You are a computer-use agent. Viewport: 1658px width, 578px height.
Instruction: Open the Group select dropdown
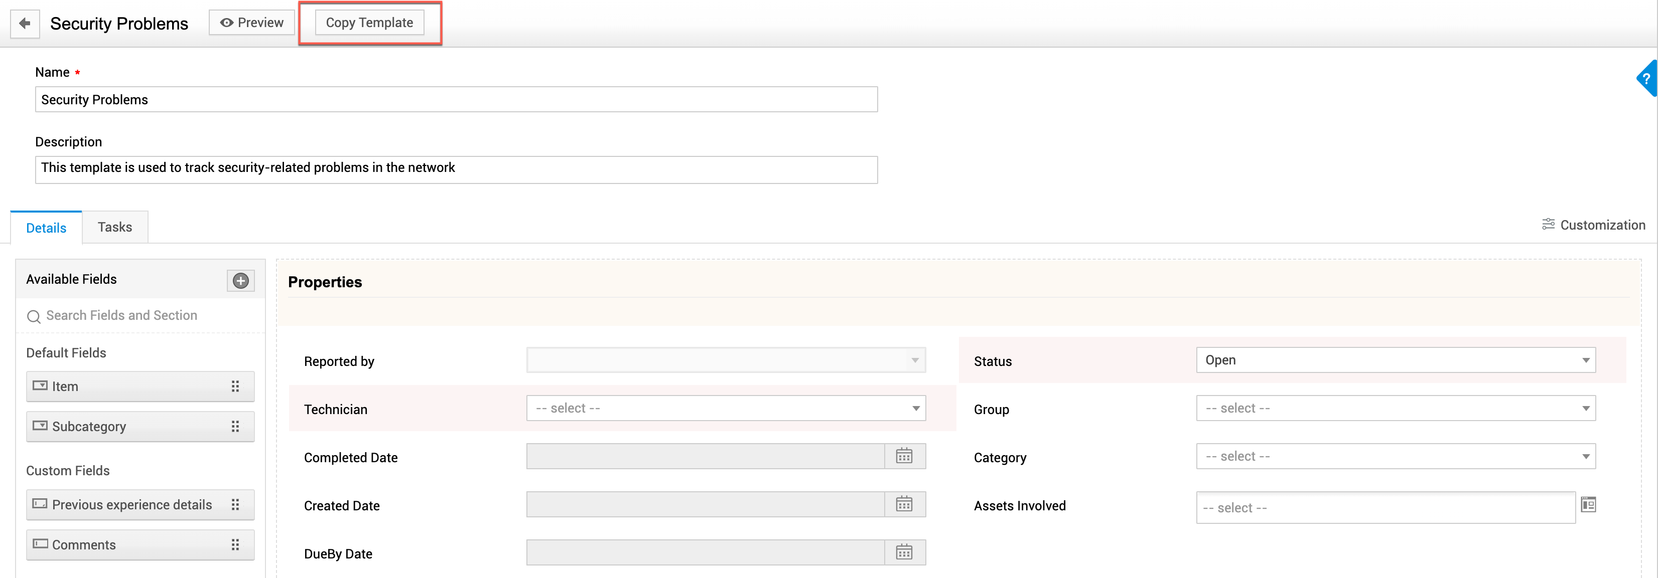point(1396,408)
